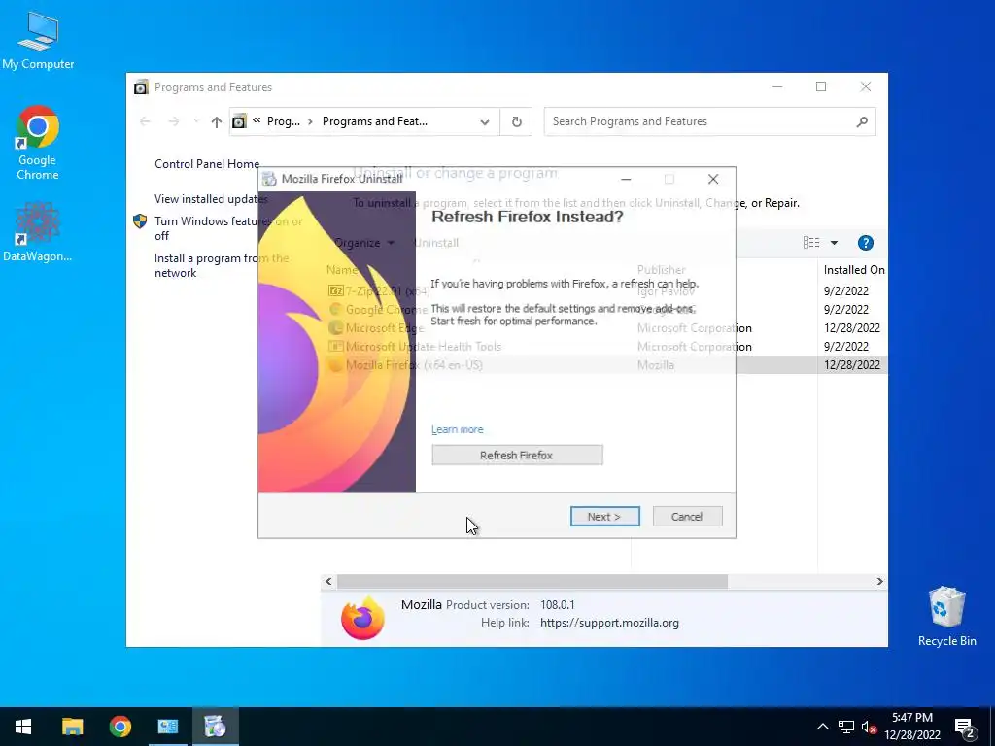Viewport: 995px width, 746px height.
Task: Open Control Panel Home link
Action: pyautogui.click(x=207, y=163)
